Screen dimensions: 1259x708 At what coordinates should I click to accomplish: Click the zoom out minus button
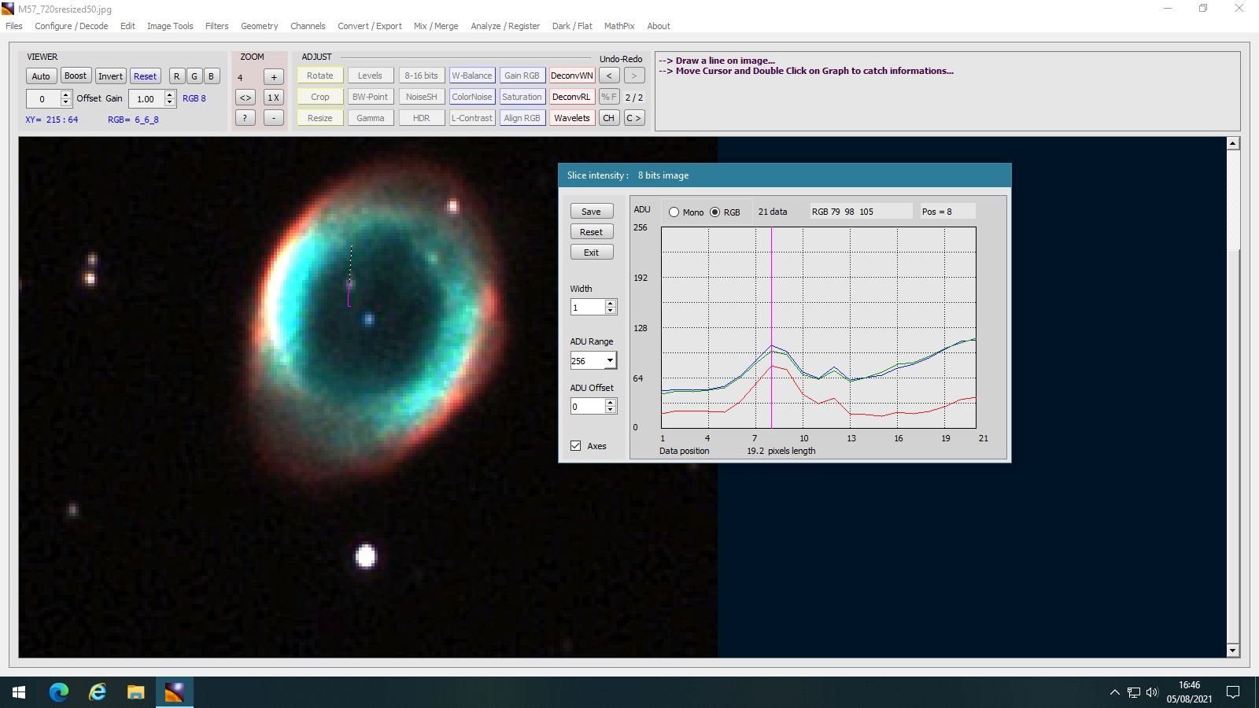273,118
